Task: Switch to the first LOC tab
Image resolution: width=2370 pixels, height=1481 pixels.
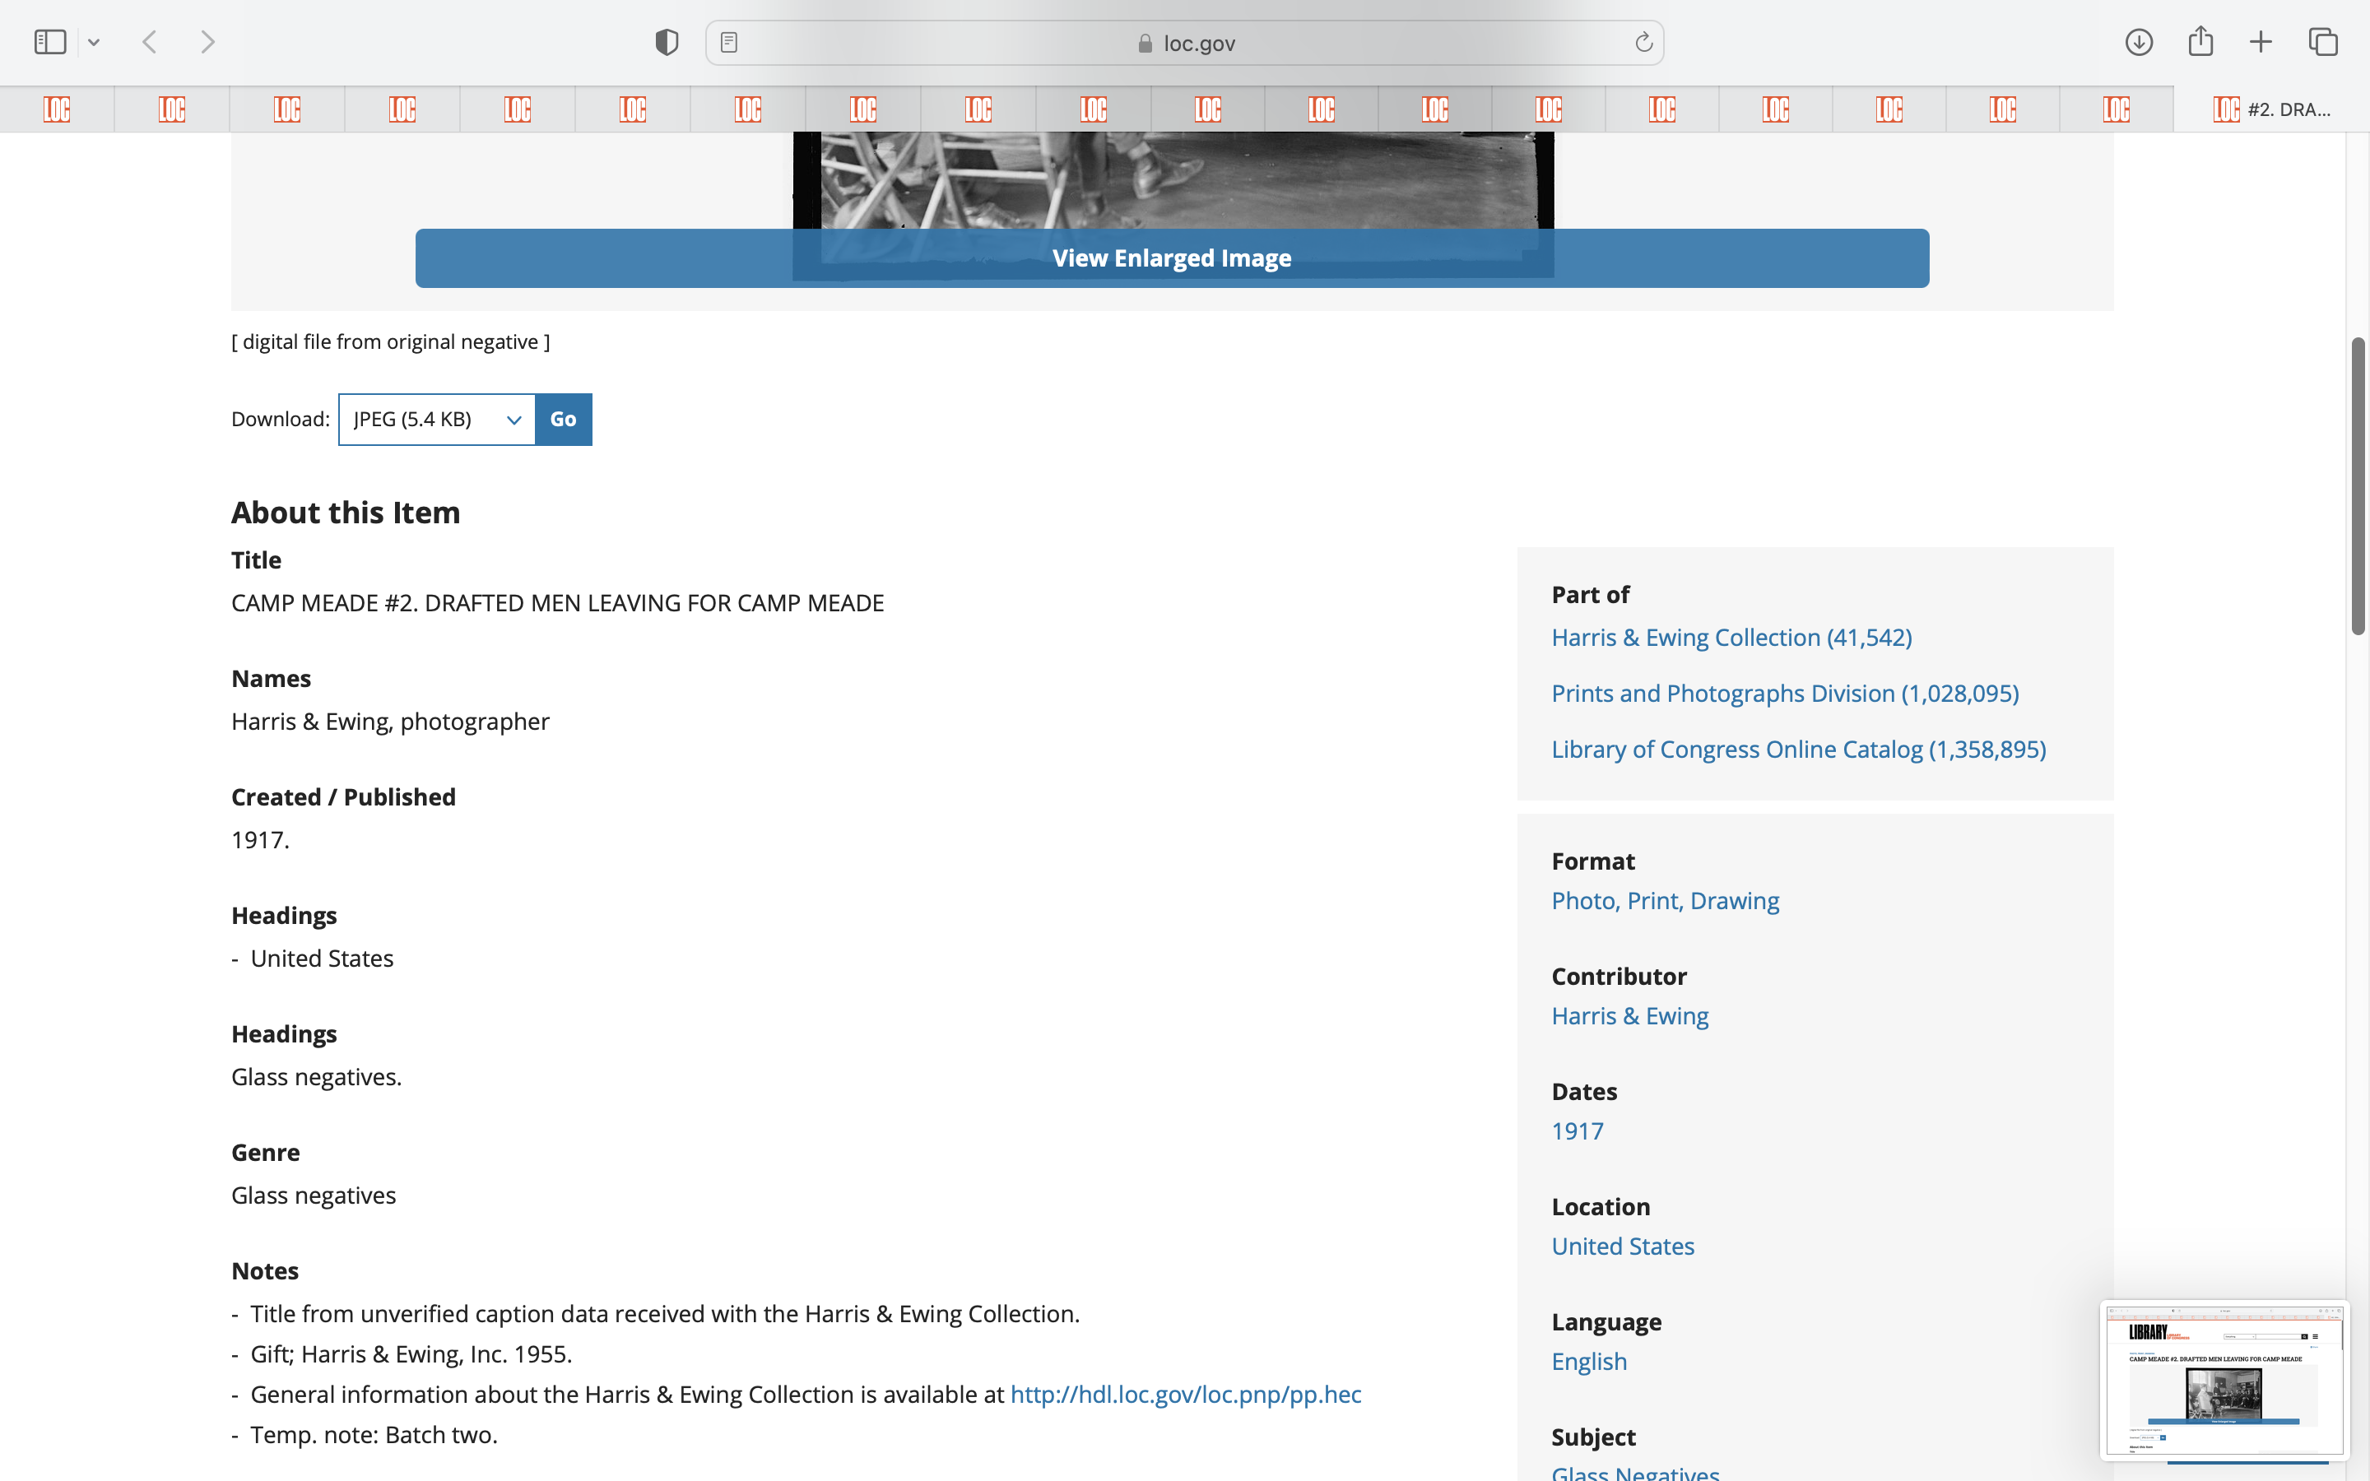Action: (57, 109)
